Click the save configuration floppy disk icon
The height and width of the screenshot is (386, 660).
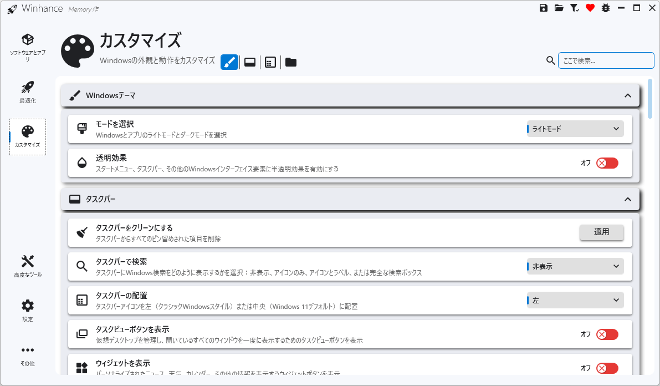pyautogui.click(x=544, y=8)
